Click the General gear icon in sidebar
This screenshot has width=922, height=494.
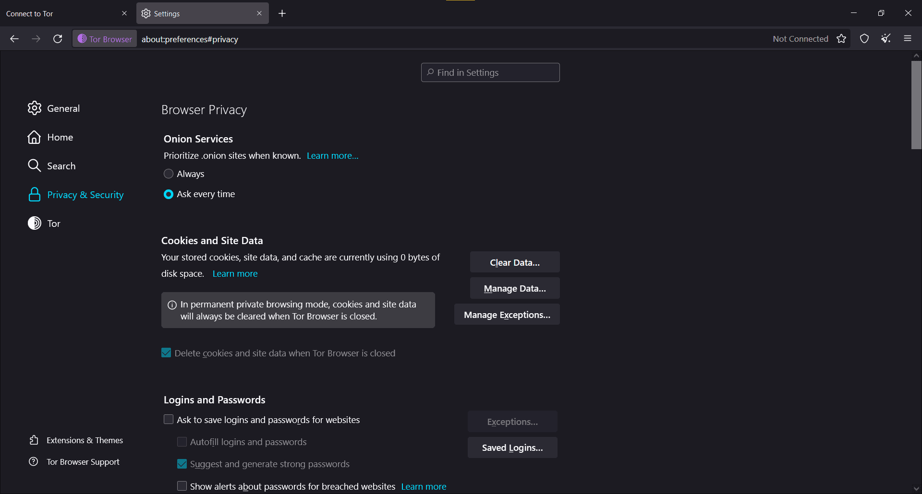[35, 108]
